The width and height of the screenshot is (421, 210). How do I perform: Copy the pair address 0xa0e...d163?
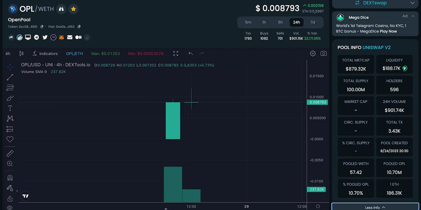(79, 27)
